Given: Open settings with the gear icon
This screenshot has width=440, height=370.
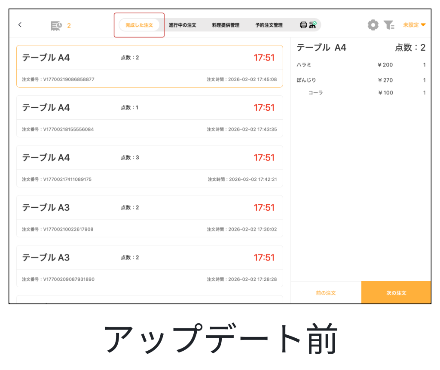Looking at the screenshot, I should pyautogui.click(x=373, y=25).
